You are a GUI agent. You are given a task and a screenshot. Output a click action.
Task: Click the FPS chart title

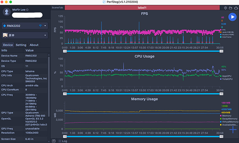pos(145,14)
